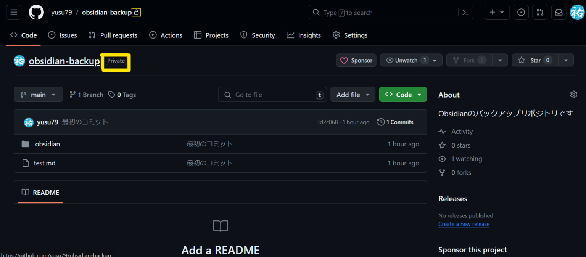Click the repository settings gear in About section

click(x=573, y=94)
